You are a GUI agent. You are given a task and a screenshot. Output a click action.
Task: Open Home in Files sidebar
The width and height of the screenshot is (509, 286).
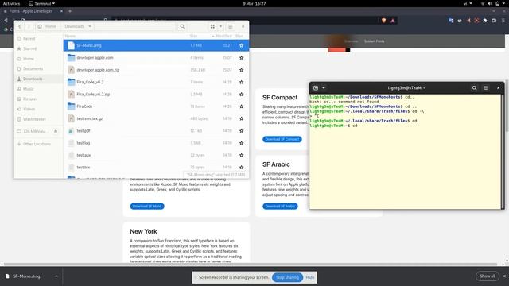pos(38,59)
